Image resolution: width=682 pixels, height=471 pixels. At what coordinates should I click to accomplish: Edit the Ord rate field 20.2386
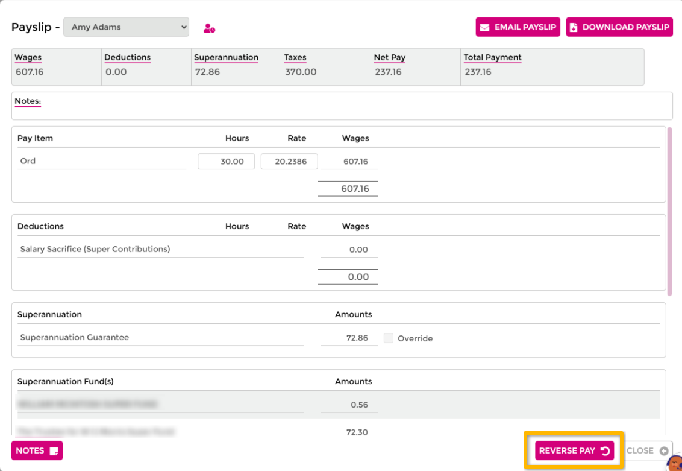click(x=289, y=162)
